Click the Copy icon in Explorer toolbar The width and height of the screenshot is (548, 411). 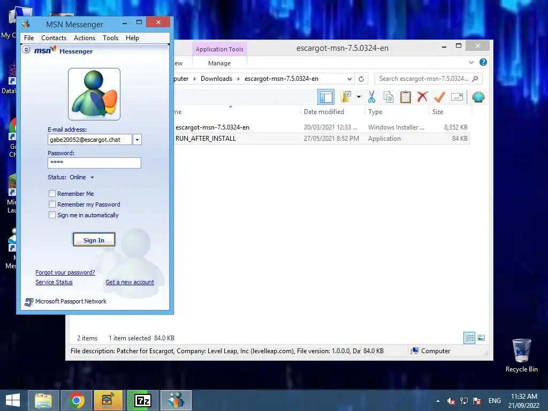pos(389,97)
